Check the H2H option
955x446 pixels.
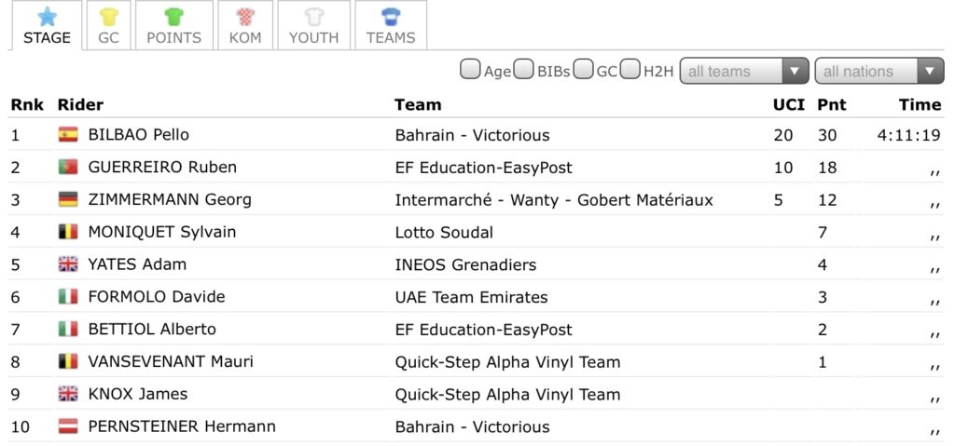point(631,71)
